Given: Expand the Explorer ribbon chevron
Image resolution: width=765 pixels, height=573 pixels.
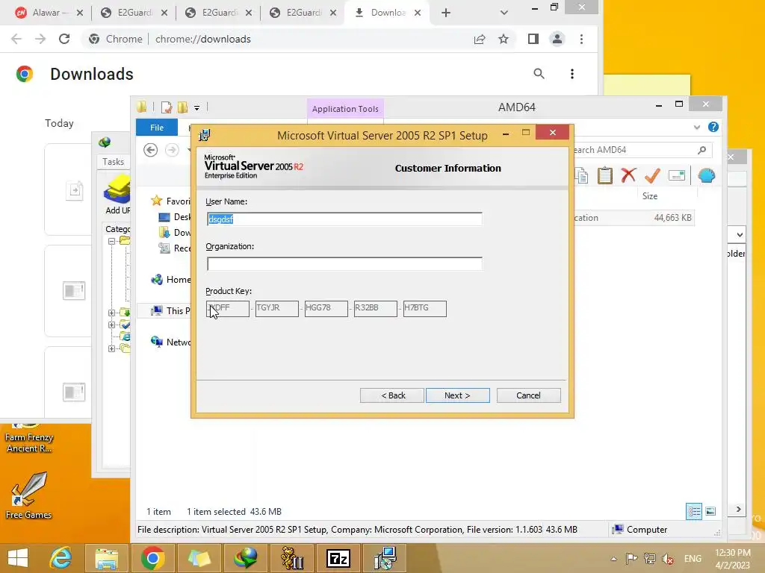Looking at the screenshot, I should coord(697,127).
